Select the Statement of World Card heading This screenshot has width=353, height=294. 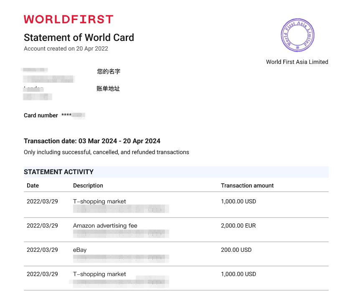click(79, 38)
